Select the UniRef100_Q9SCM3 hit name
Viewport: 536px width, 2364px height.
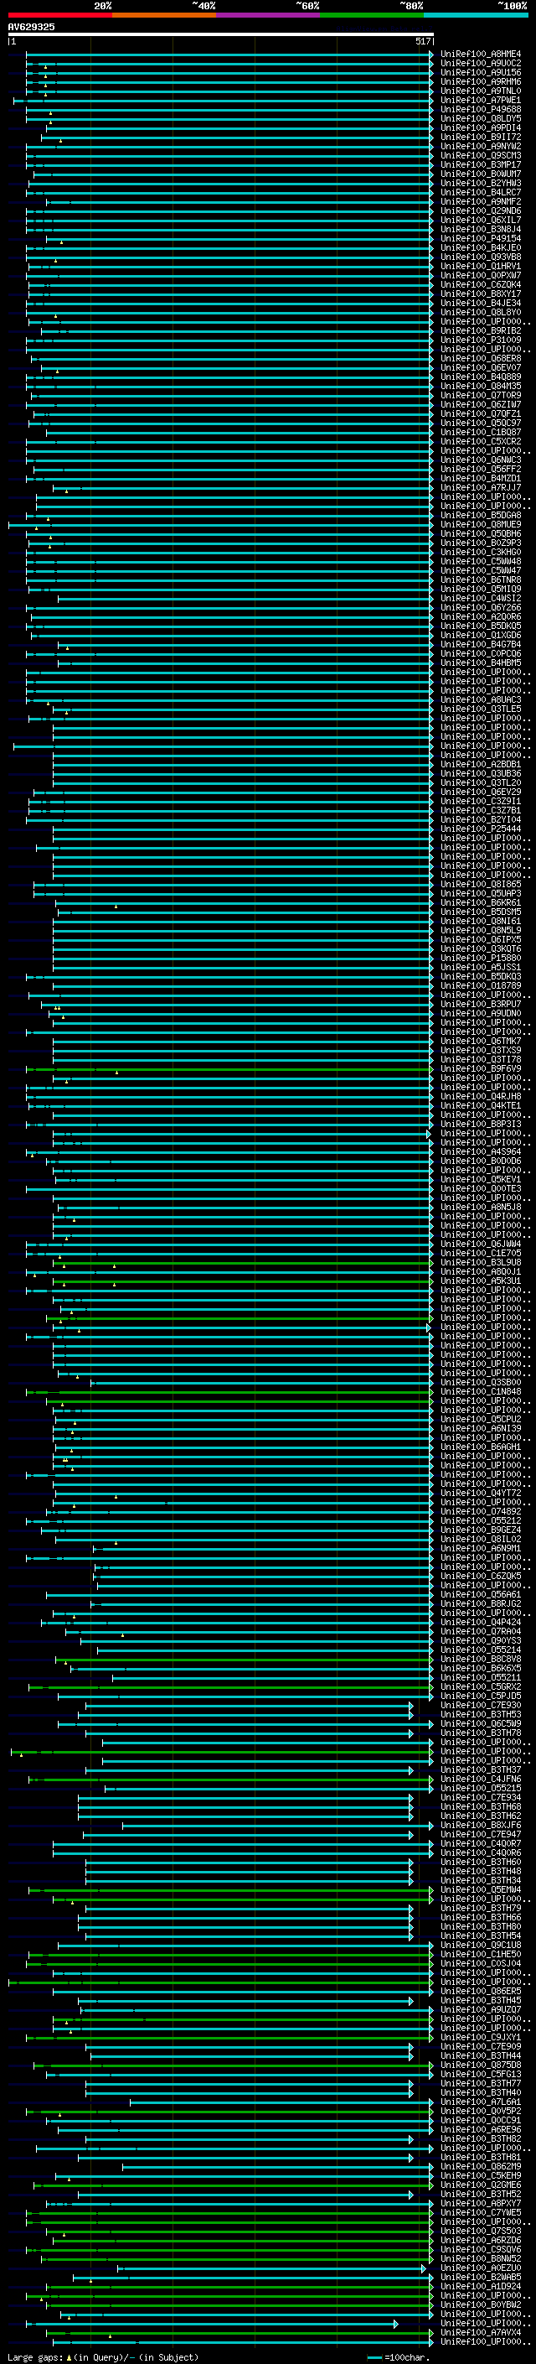(481, 156)
